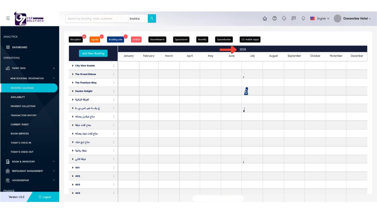Click the booking search input field
The image size is (377, 212).
pyautogui.click(x=96, y=19)
